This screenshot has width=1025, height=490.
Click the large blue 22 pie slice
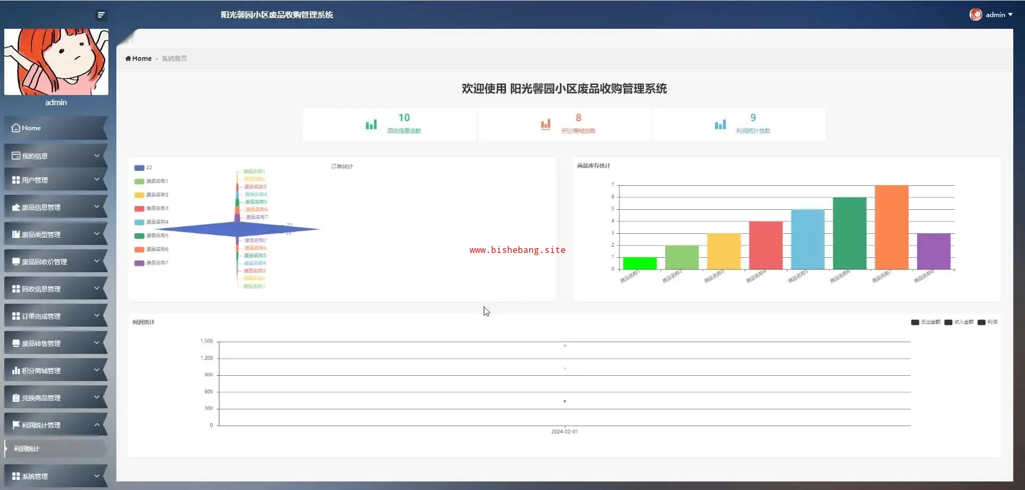[x=236, y=230]
